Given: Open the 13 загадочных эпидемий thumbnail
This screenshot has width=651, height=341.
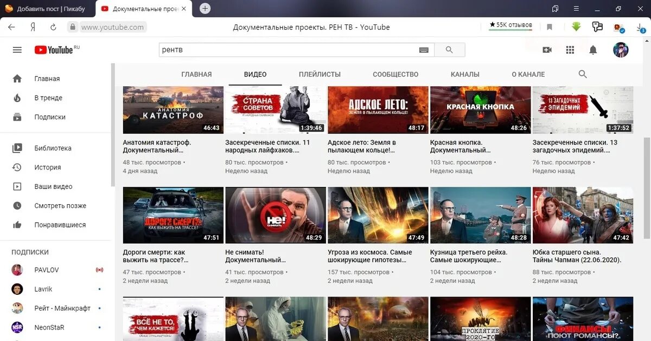Looking at the screenshot, I should [583, 110].
